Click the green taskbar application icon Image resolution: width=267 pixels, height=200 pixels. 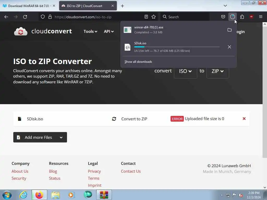88,195
